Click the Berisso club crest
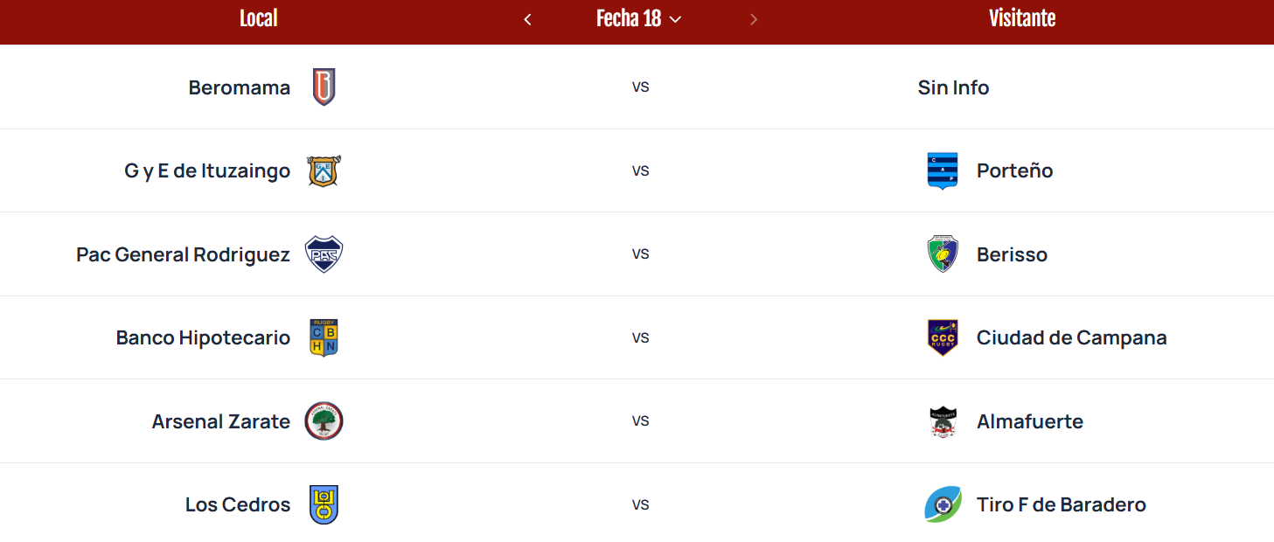Image resolution: width=1274 pixels, height=542 pixels. (x=943, y=254)
